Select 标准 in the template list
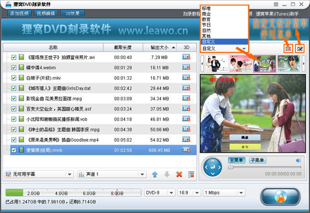This screenshot has height=213, width=310. [x=224, y=9]
